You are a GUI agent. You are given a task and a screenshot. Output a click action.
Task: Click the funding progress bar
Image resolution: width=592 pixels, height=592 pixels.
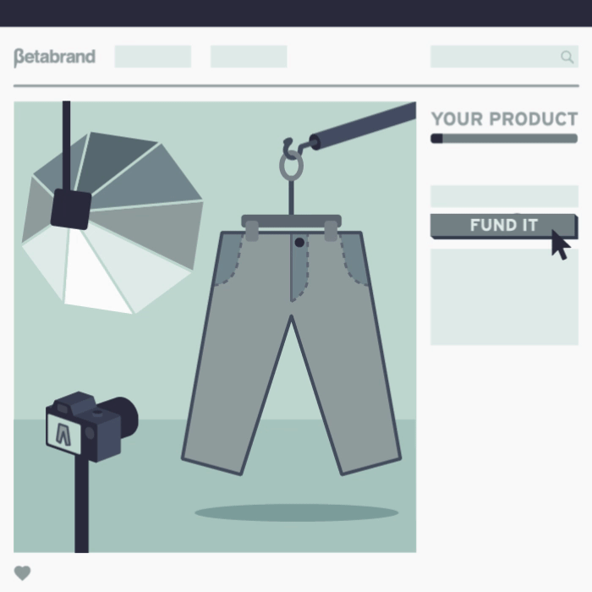504,138
